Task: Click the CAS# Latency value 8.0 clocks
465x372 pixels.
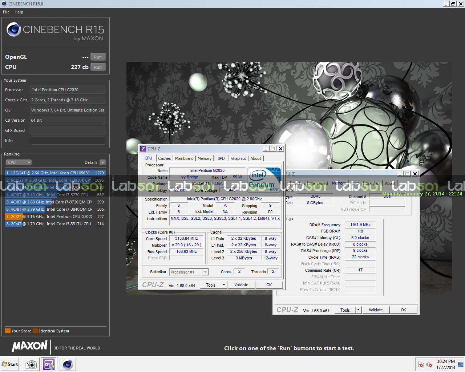Action: click(360, 238)
